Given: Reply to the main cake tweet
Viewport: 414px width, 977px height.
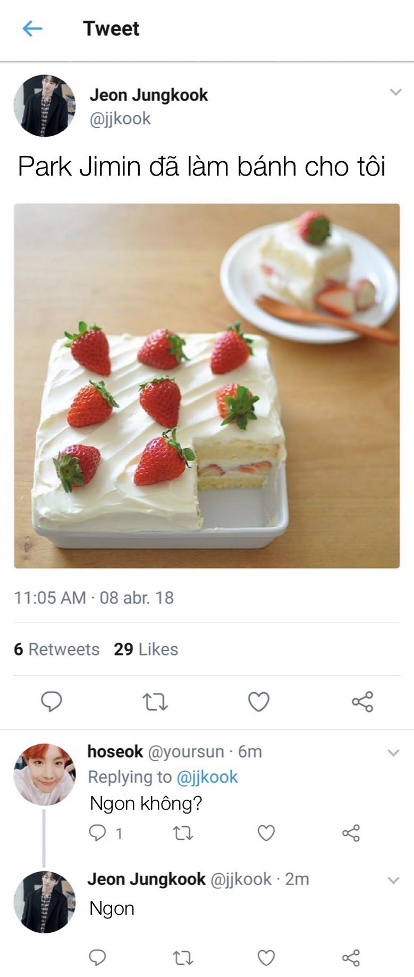Looking at the screenshot, I should [x=52, y=702].
